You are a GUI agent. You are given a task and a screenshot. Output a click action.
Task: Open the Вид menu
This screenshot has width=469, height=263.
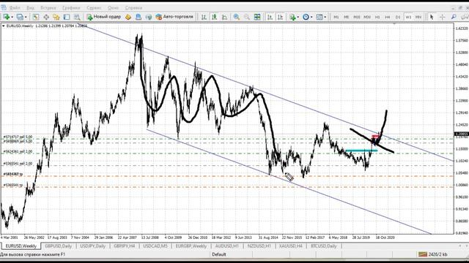click(31, 8)
